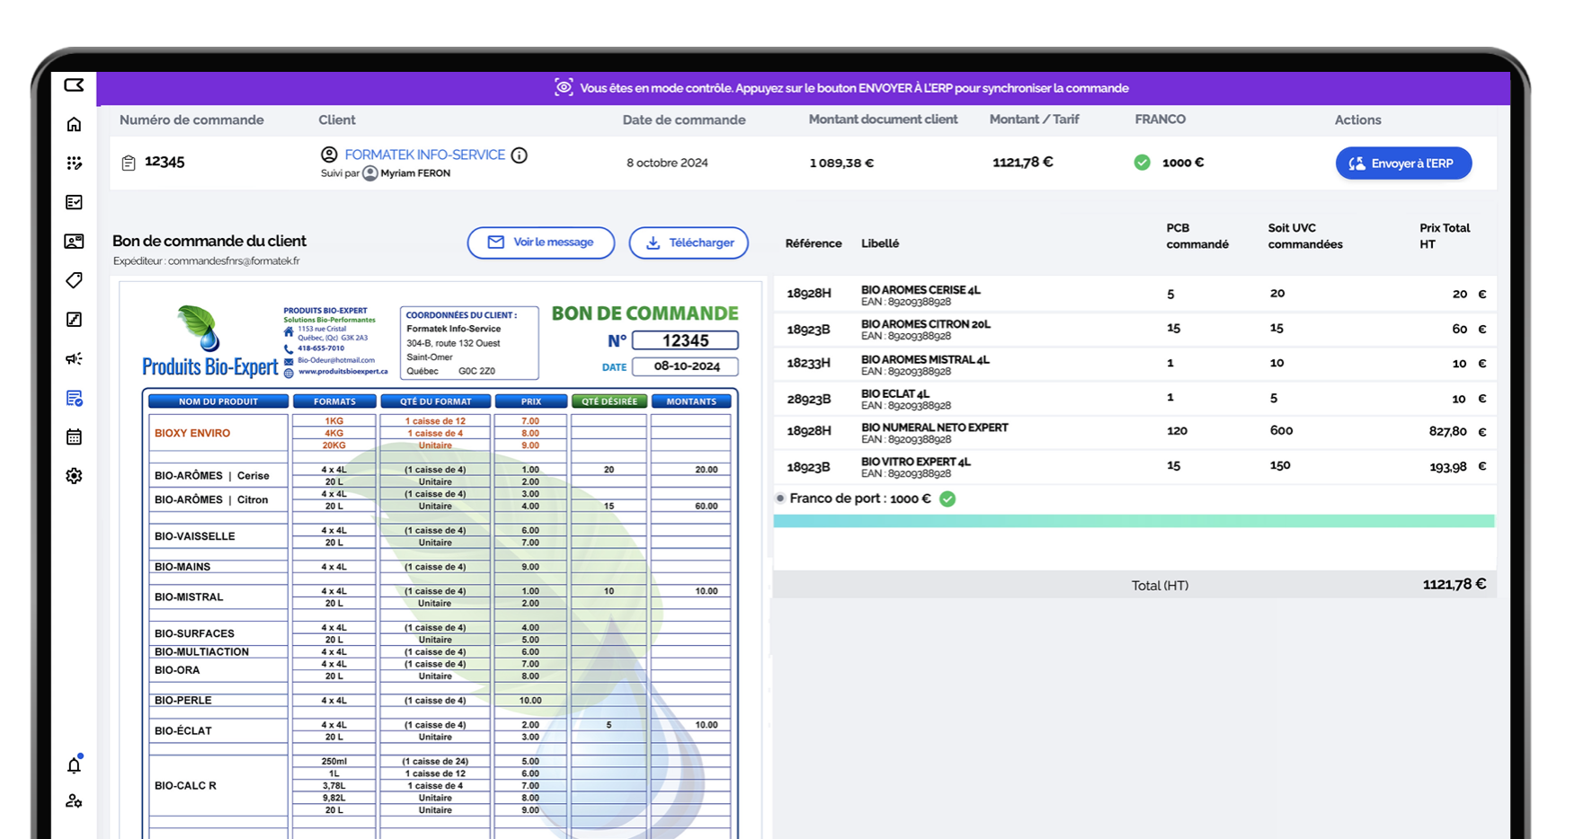Click Total HT amount 1121,78 € at bottom
Image resolution: width=1575 pixels, height=839 pixels.
1454,585
